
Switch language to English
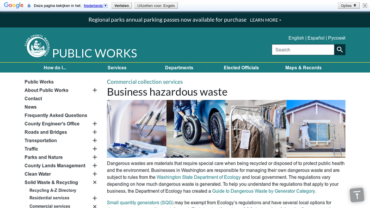pyautogui.click(x=296, y=38)
